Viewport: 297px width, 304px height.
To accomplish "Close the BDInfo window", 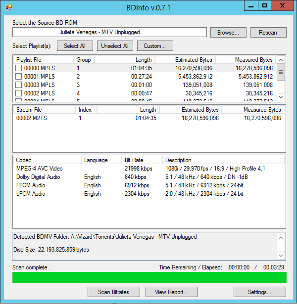I will 282,6.
